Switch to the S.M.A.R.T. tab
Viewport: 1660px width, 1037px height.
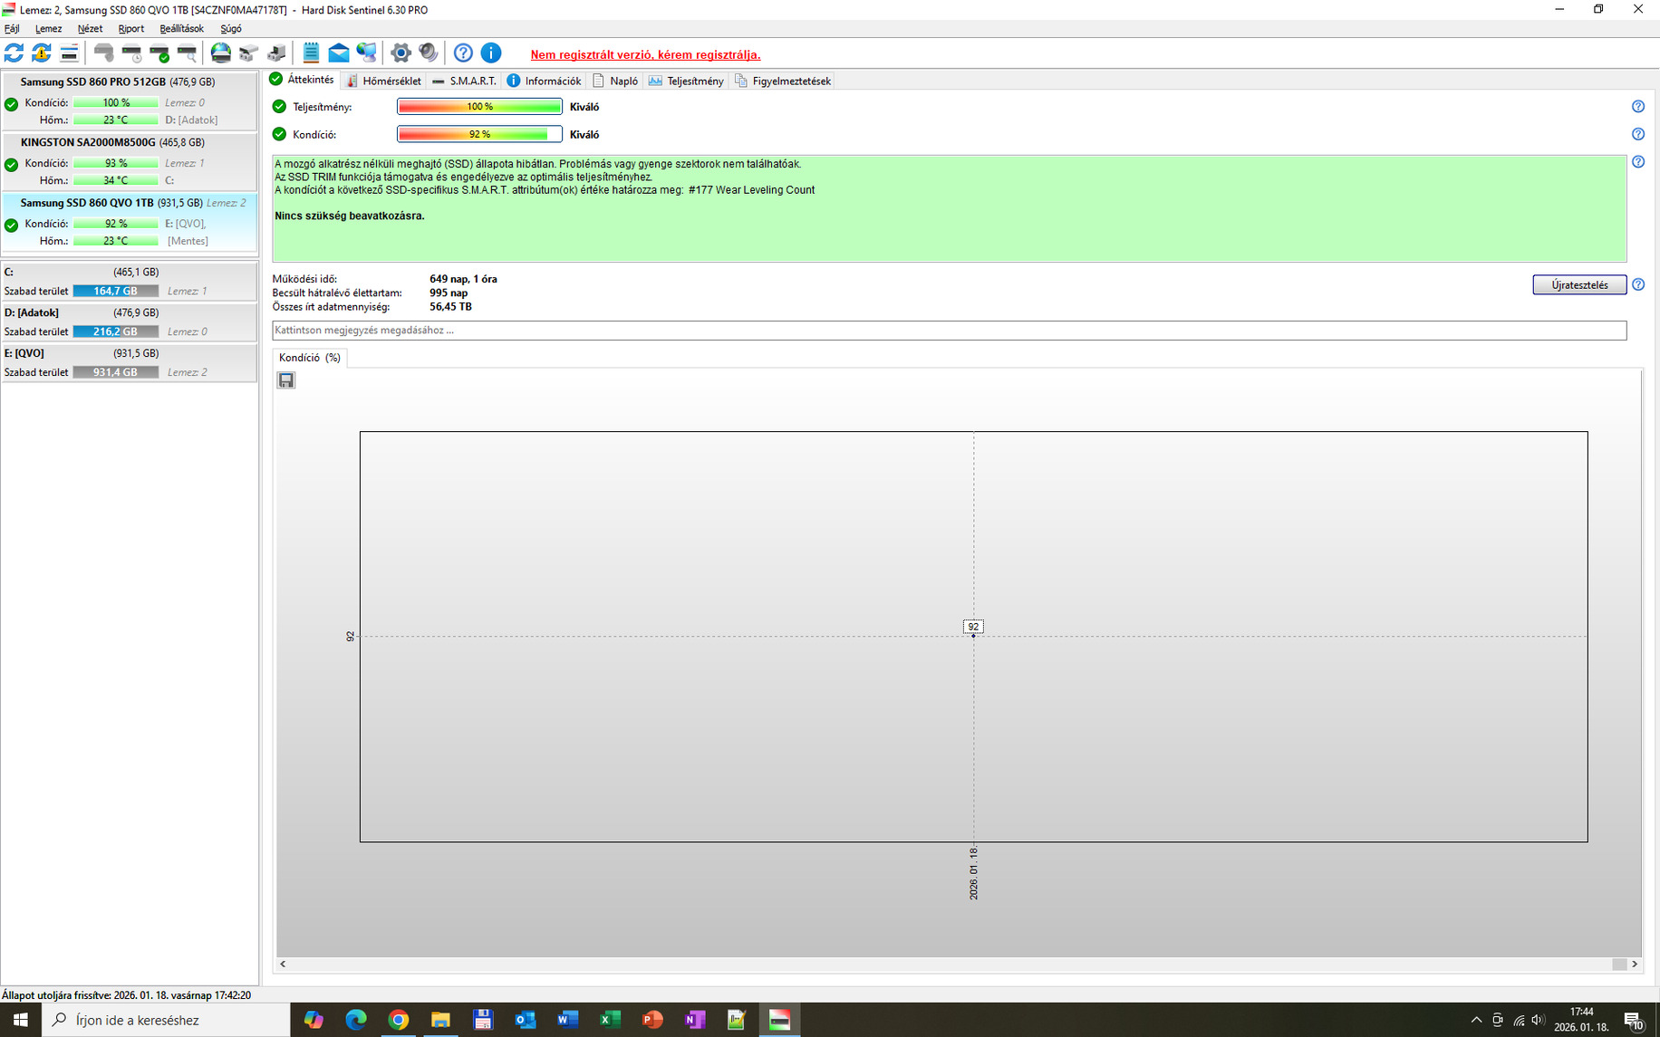464,81
